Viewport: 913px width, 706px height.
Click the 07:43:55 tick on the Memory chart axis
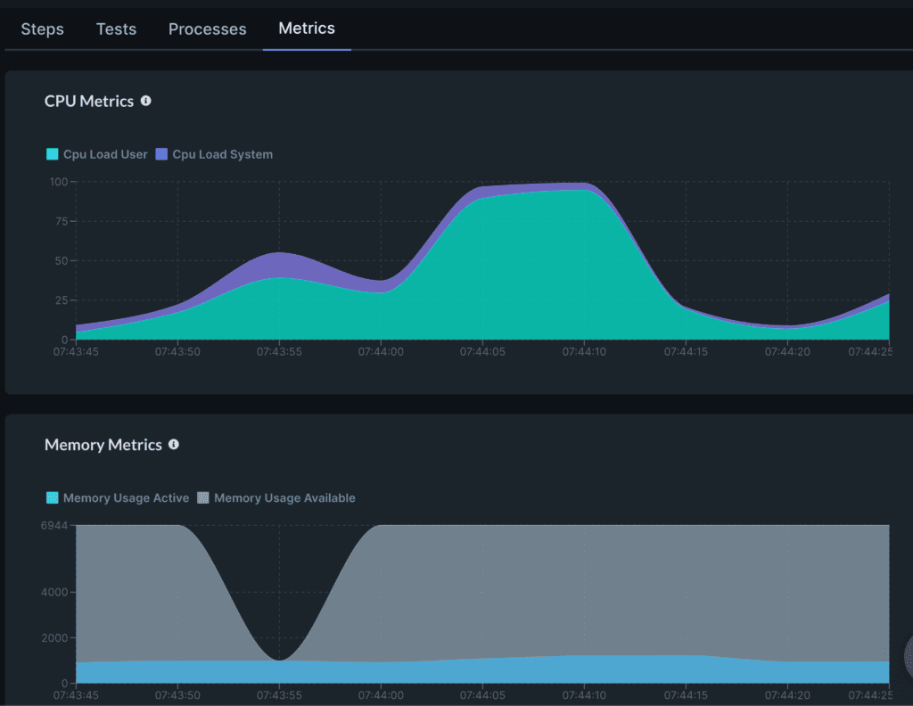[280, 694]
